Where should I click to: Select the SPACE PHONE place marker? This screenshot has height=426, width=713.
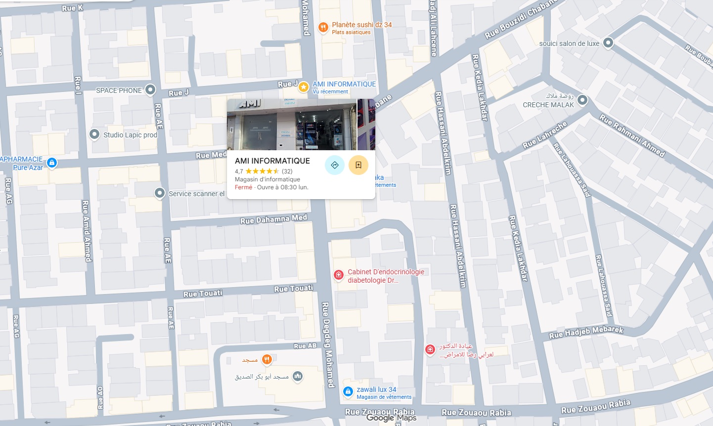(150, 90)
